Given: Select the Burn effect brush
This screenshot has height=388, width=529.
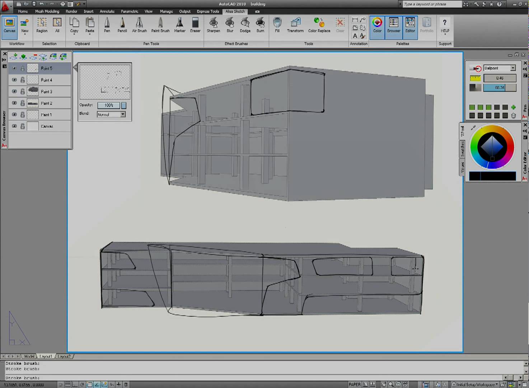Looking at the screenshot, I should tap(260, 26).
